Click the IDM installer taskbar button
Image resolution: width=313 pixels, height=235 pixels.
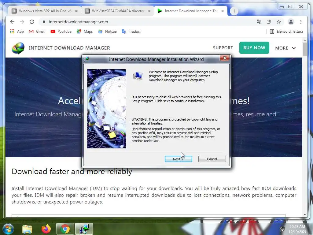84,229
